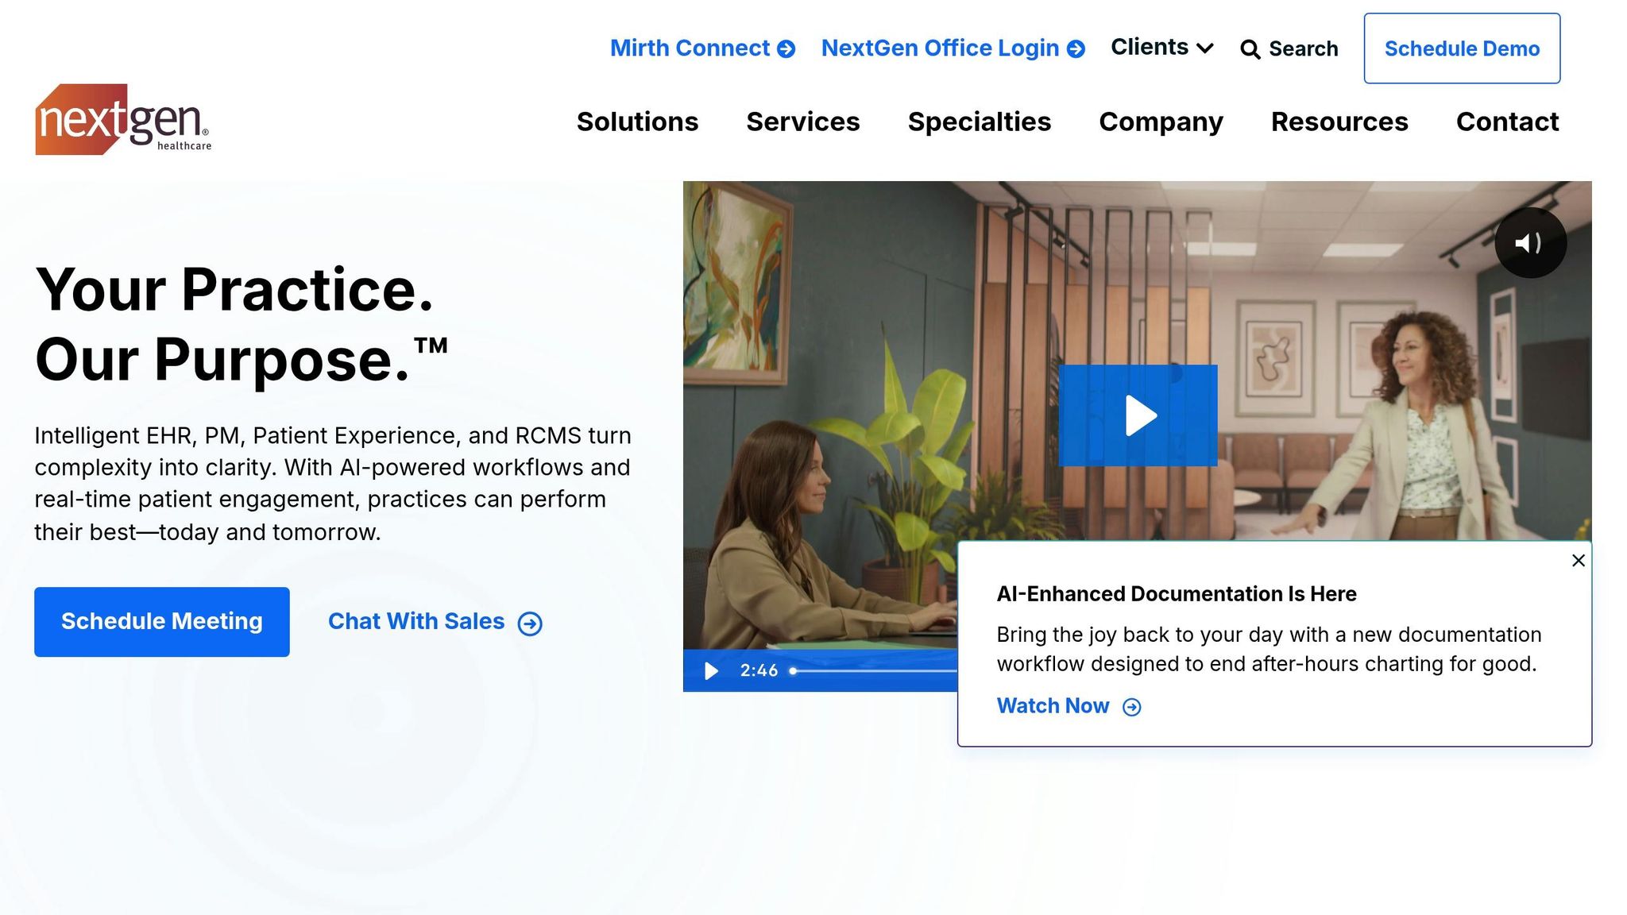Close the AI-Enhanced Documentation popup
This screenshot has height=915, width=1627.
coord(1578,561)
